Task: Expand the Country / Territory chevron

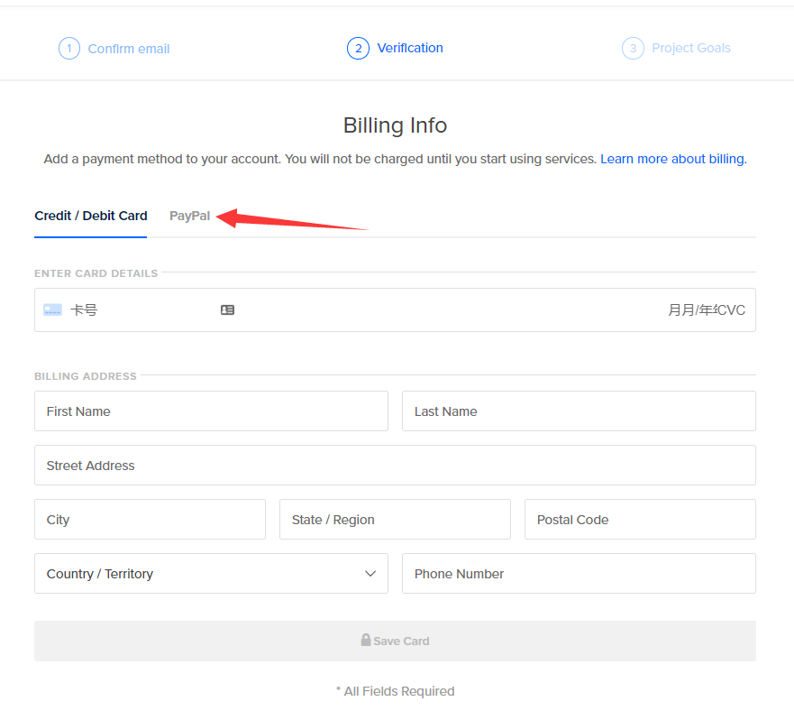Action: coord(370,574)
